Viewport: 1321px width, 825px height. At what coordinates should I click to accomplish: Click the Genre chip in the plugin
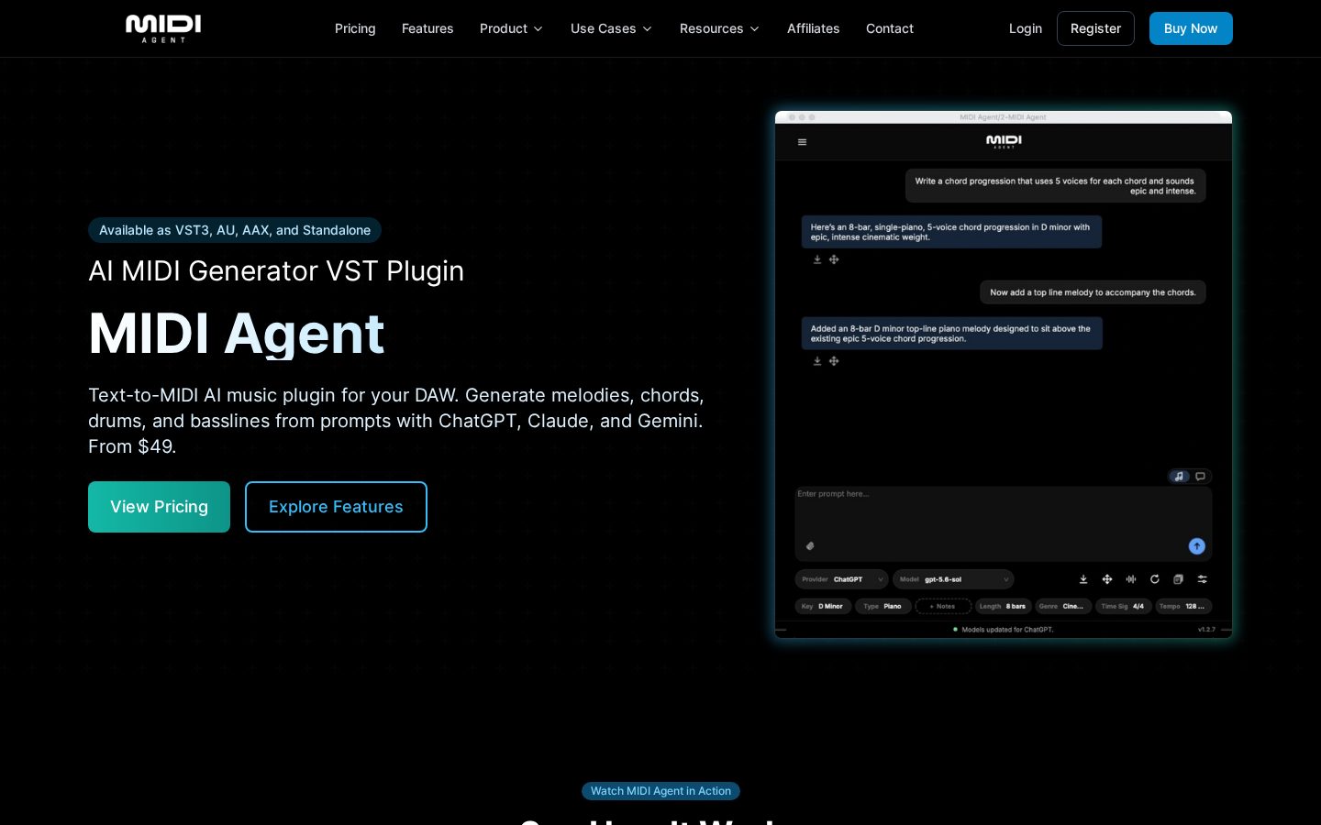[1063, 606]
